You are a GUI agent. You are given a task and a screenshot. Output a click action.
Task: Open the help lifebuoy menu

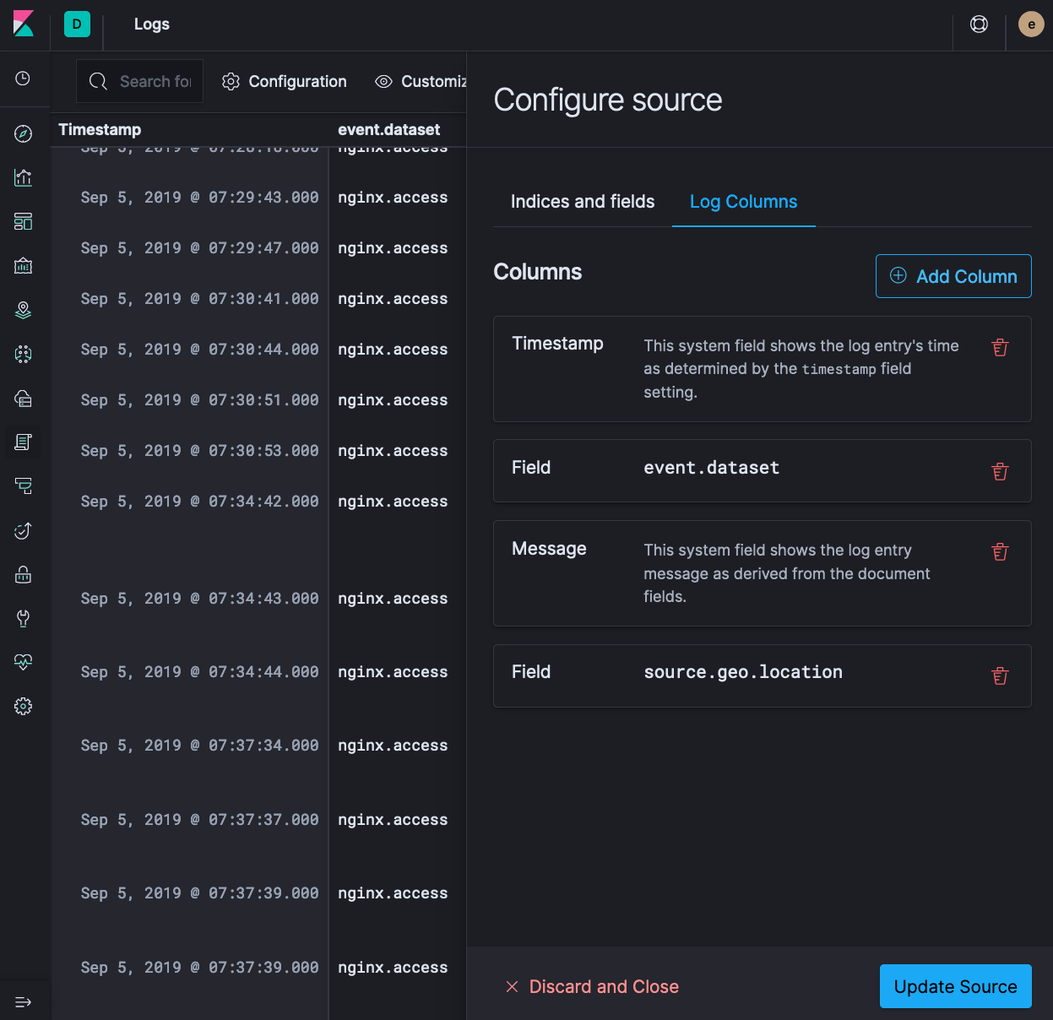(x=979, y=24)
